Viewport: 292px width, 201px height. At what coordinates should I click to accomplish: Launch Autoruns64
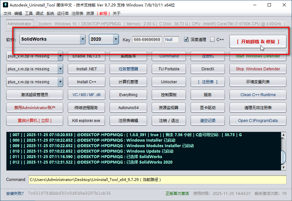click(128, 107)
